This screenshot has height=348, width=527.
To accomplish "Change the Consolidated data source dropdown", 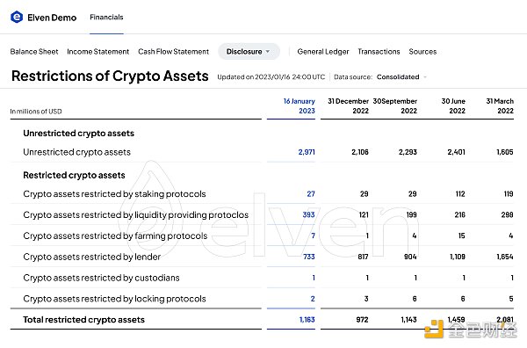I will coord(401,77).
